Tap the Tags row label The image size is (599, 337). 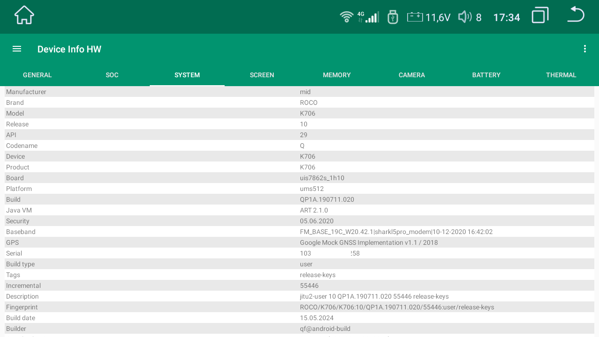(x=13, y=275)
